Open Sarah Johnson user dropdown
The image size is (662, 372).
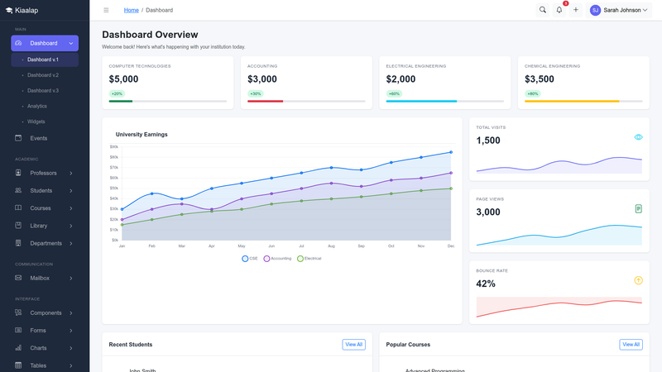[618, 10]
